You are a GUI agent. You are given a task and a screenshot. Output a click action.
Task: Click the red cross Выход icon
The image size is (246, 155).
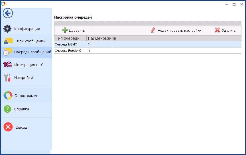coord(8,127)
